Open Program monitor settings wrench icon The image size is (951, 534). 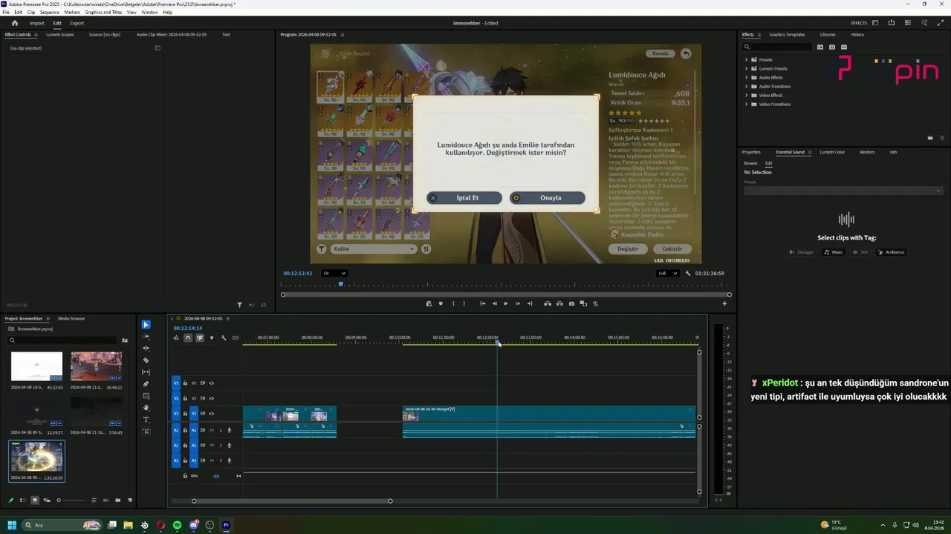[x=688, y=273]
